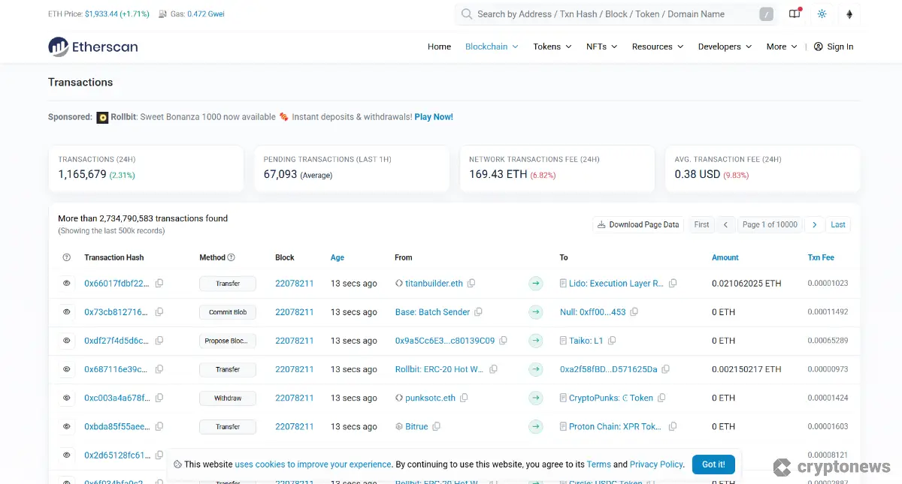Preview the first transaction via its eye icon

click(x=65, y=284)
